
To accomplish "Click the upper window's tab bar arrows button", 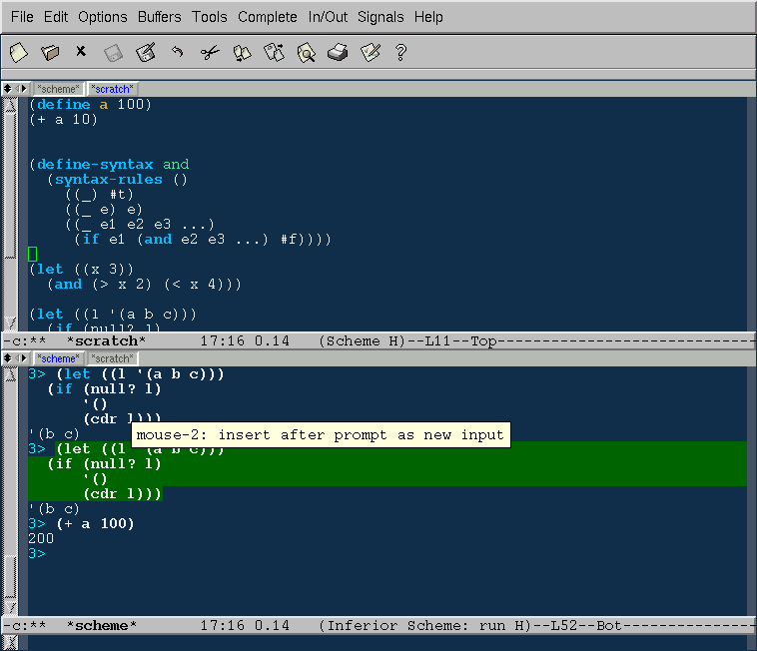I will (8, 89).
